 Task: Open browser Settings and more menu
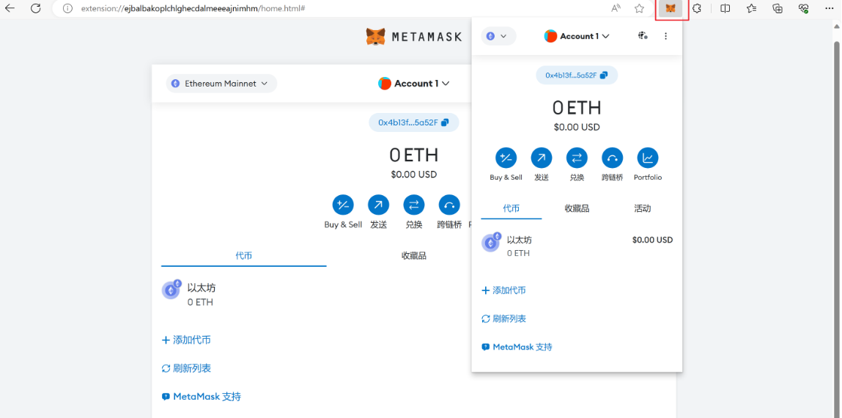[x=829, y=9]
